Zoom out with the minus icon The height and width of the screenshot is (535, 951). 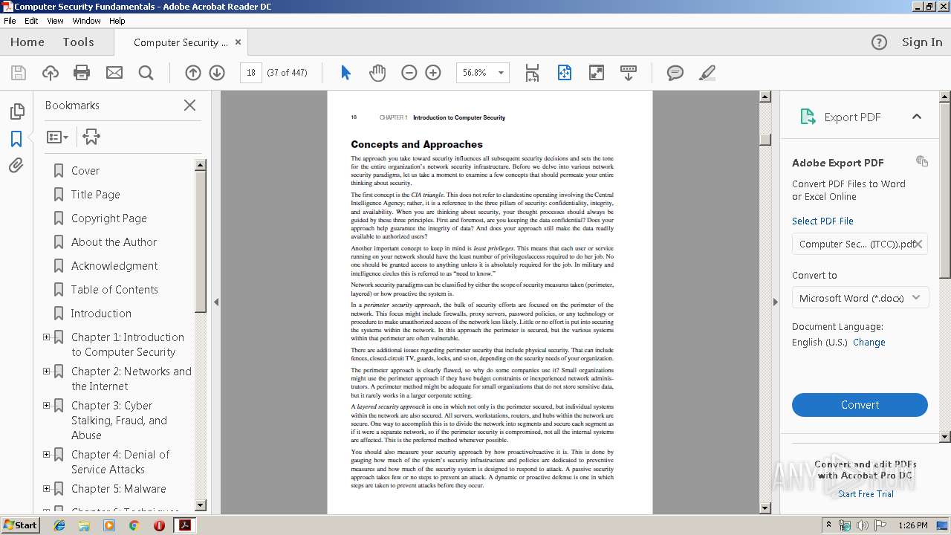point(409,73)
